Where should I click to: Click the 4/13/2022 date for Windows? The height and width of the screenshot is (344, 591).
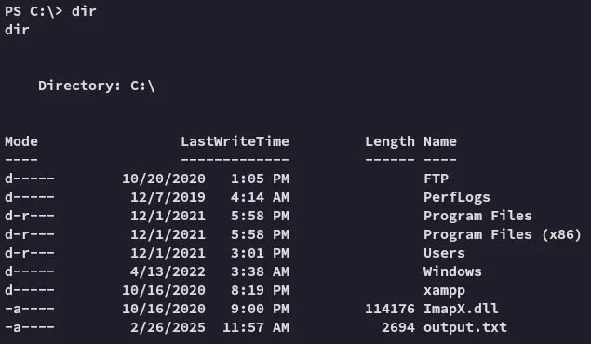(168, 271)
